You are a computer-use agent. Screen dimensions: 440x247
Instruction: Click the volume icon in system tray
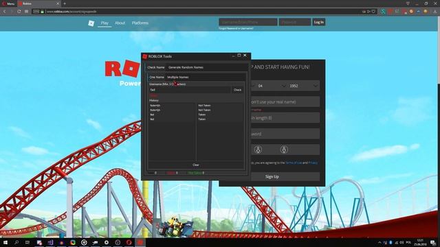pyautogui.click(x=401, y=242)
